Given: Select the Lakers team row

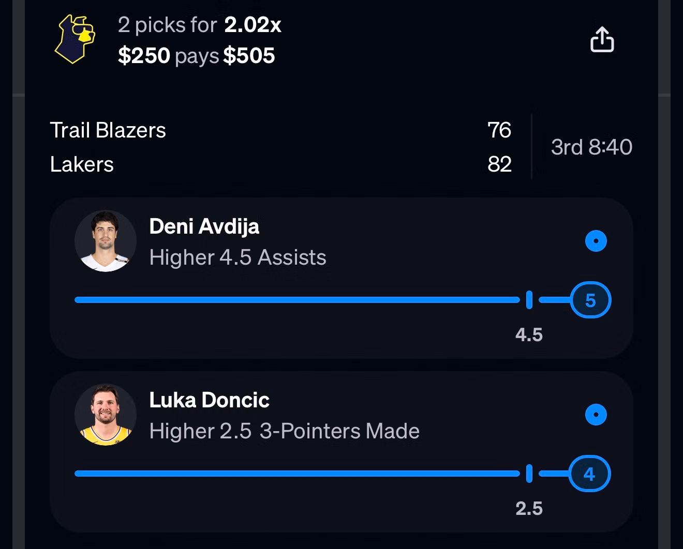Looking at the screenshot, I should [x=280, y=164].
